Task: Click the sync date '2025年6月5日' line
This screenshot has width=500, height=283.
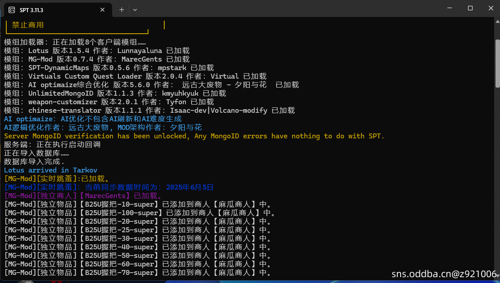Action: point(109,187)
